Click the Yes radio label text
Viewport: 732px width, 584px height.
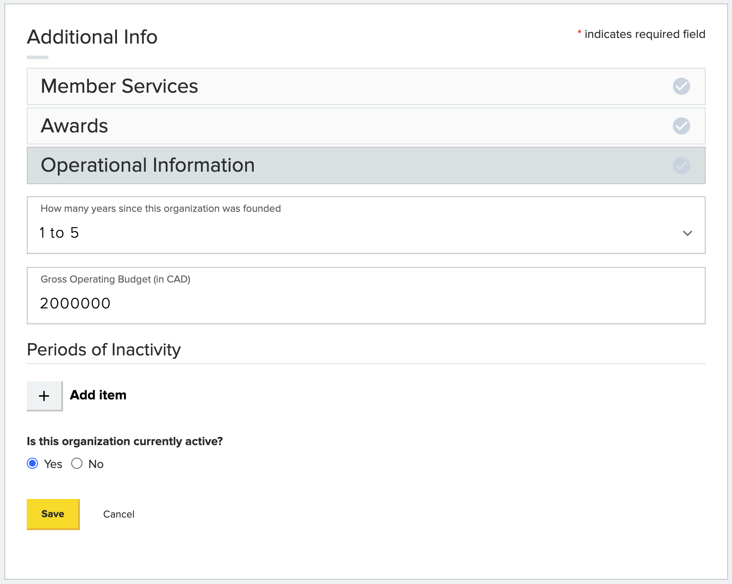pyautogui.click(x=53, y=464)
